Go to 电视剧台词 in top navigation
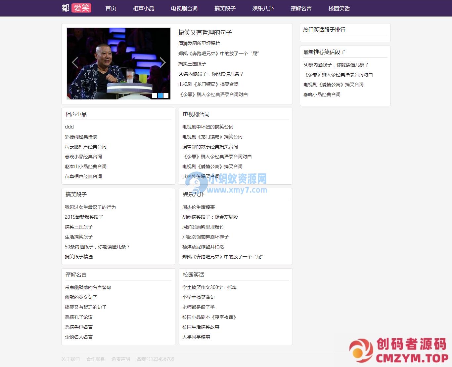 tap(184, 8)
